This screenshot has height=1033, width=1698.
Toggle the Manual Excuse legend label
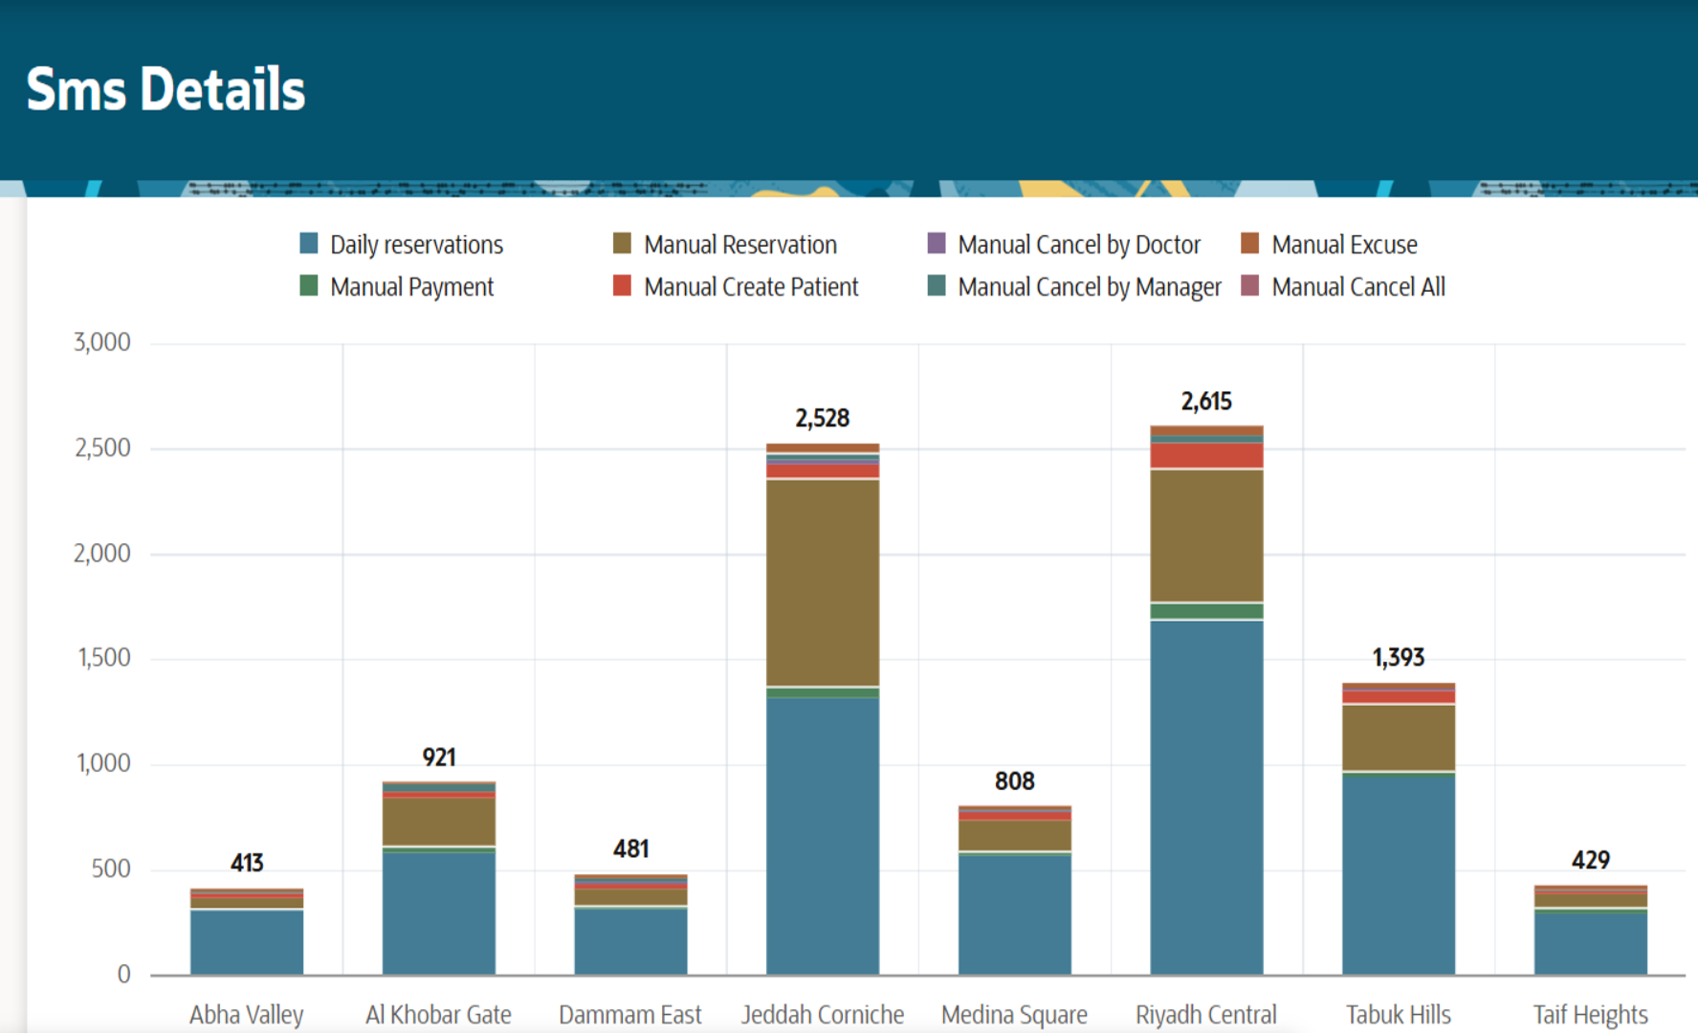pos(1344,245)
